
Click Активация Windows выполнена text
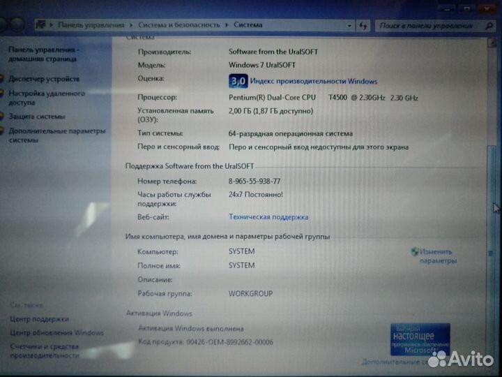pyautogui.click(x=191, y=329)
